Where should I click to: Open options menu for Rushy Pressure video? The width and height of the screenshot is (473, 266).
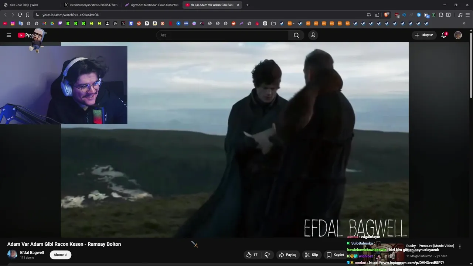click(x=460, y=246)
